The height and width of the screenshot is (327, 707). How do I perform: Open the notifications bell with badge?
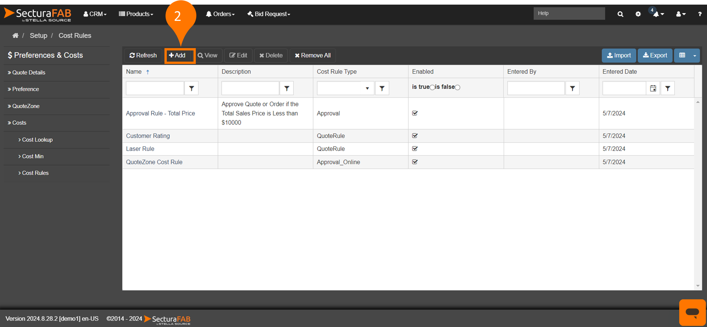657,14
